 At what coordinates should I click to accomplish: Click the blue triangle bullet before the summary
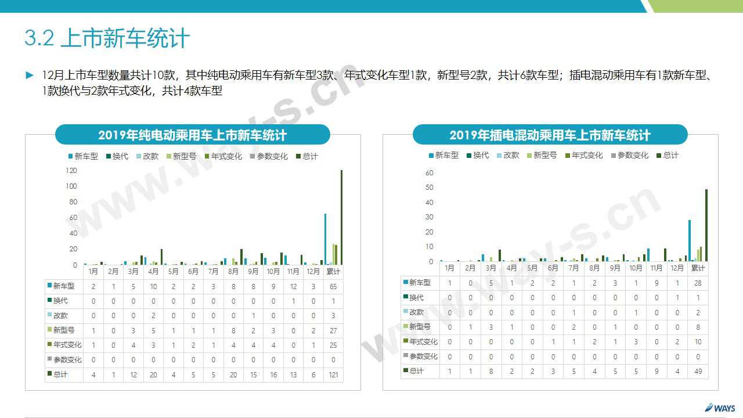point(30,75)
